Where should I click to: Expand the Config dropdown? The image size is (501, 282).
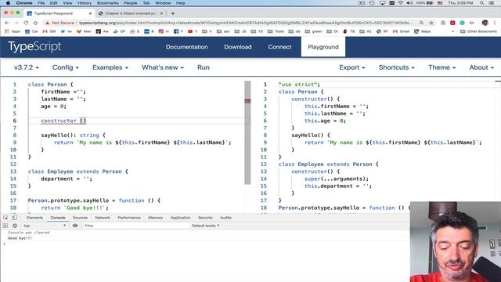coord(66,67)
